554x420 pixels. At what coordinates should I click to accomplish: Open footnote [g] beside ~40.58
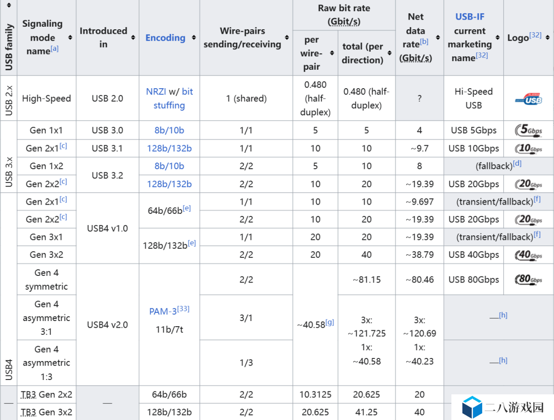[330, 322]
